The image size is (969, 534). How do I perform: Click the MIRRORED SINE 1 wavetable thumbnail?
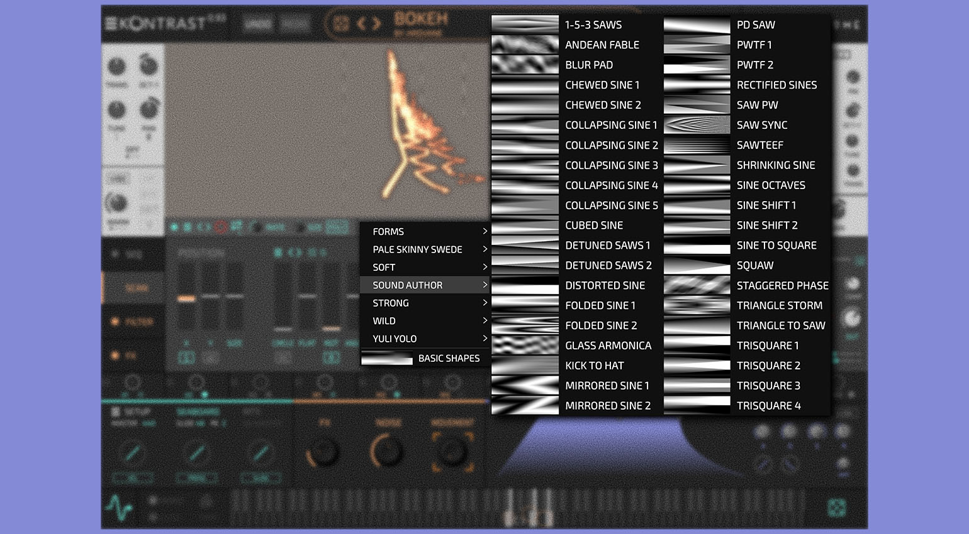click(525, 386)
